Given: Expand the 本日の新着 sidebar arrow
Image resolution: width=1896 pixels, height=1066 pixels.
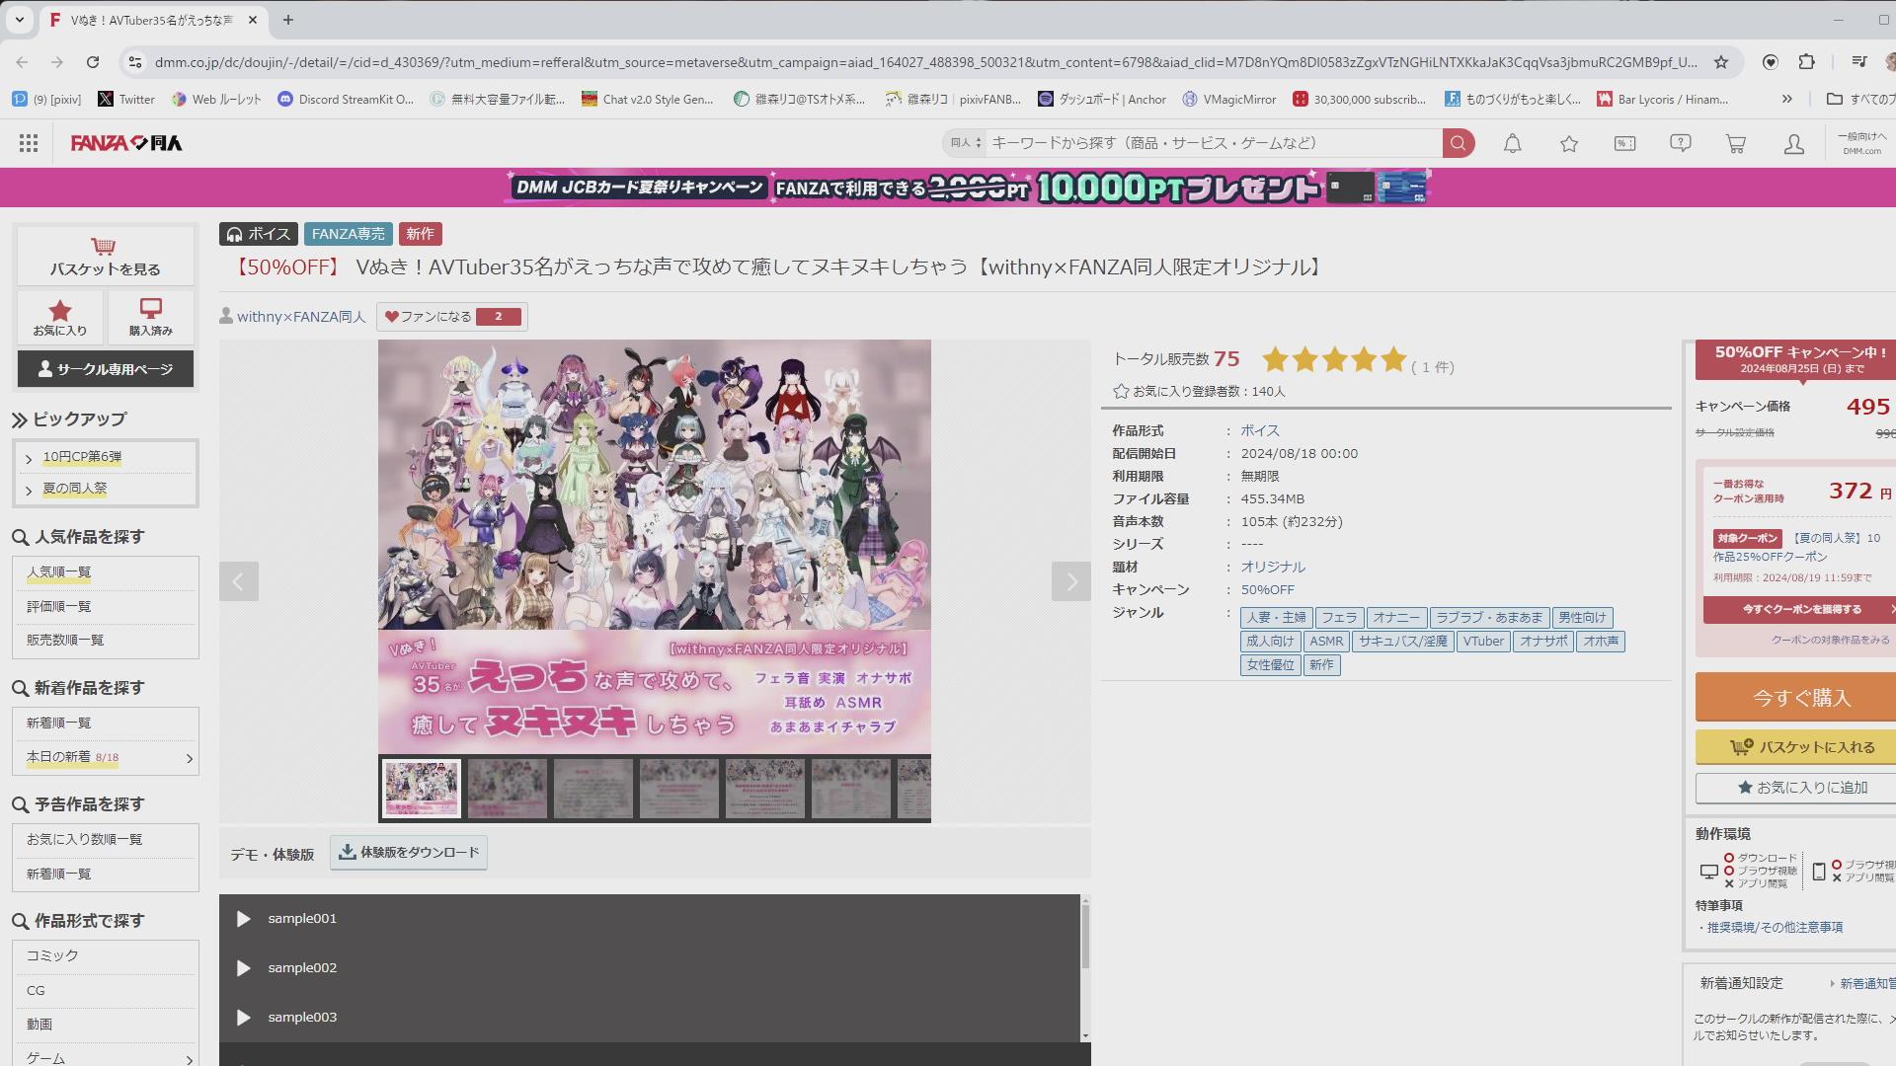Looking at the screenshot, I should 190,758.
